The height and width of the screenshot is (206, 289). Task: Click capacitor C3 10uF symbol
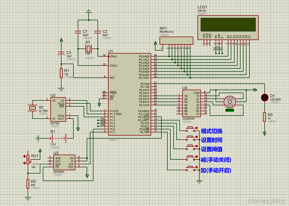point(61,53)
